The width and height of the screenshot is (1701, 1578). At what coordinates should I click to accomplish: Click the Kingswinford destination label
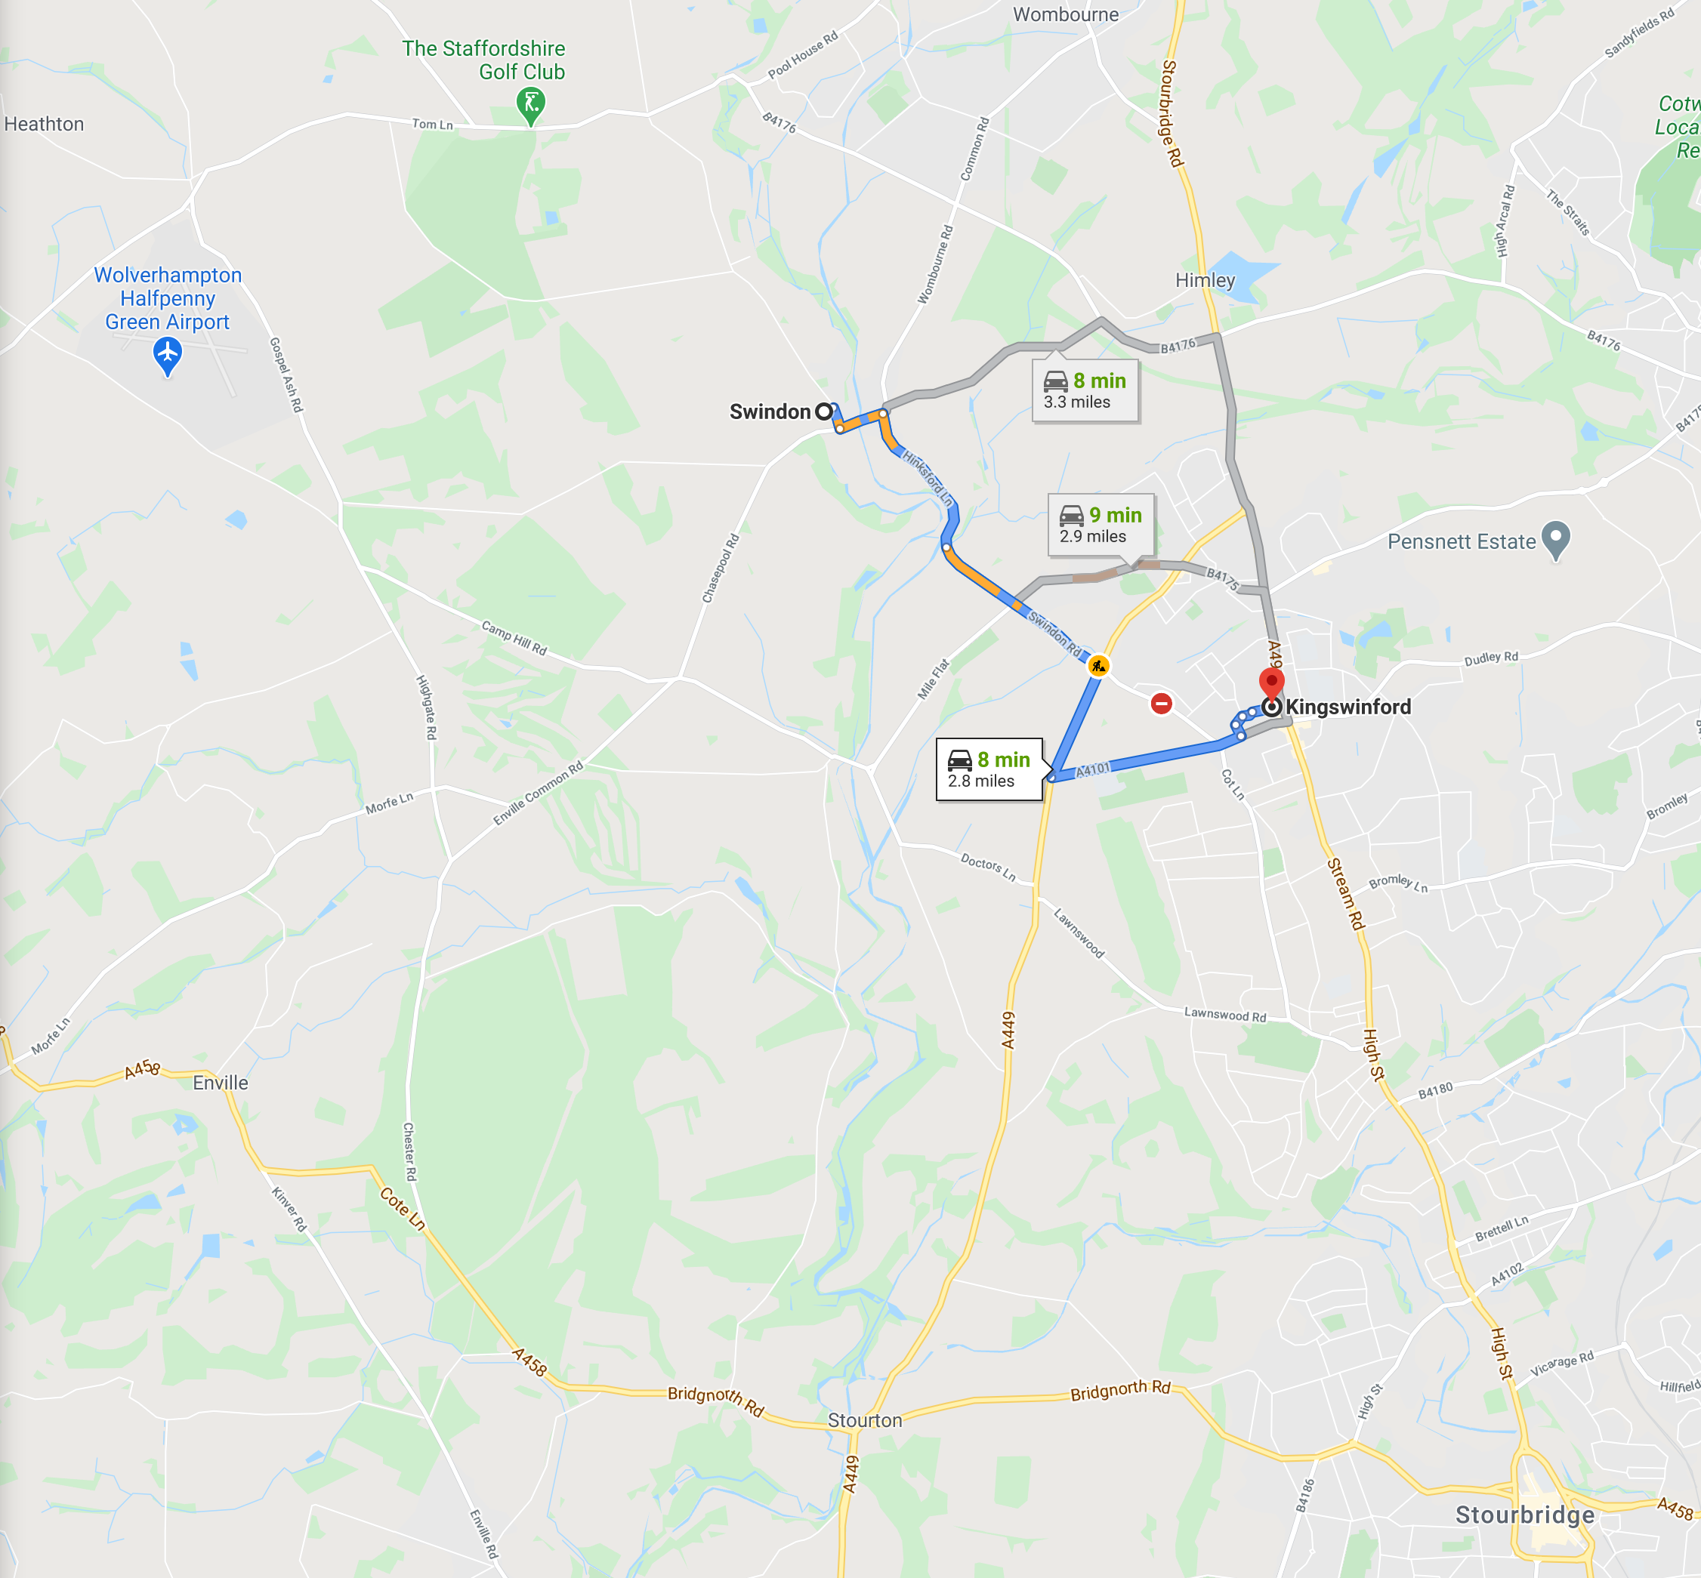1348,707
